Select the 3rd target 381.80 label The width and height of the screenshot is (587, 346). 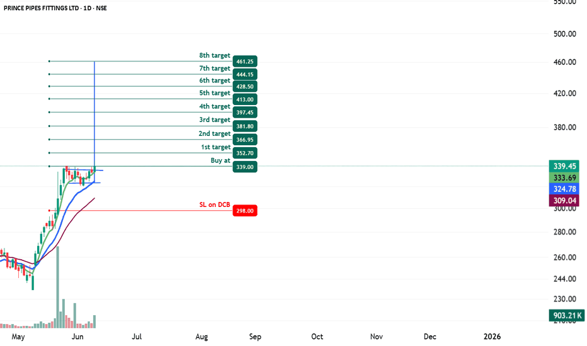click(x=245, y=126)
